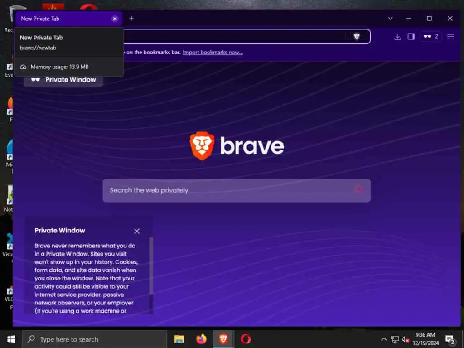Click the Memory usage: 13.9 MB text
The width and height of the screenshot is (464, 348).
tap(59, 67)
